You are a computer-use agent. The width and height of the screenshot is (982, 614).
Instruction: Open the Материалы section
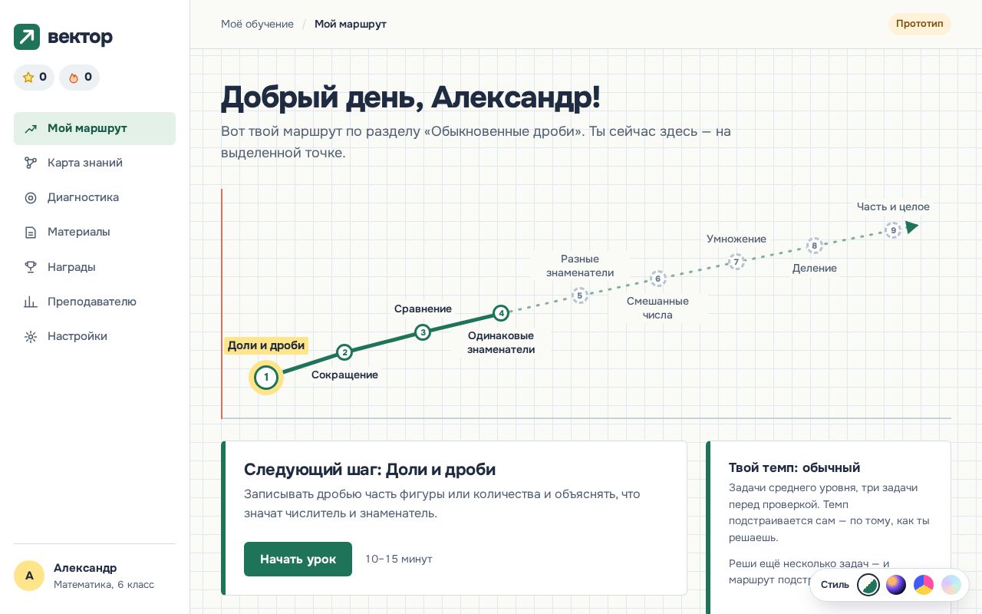pyautogui.click(x=94, y=232)
